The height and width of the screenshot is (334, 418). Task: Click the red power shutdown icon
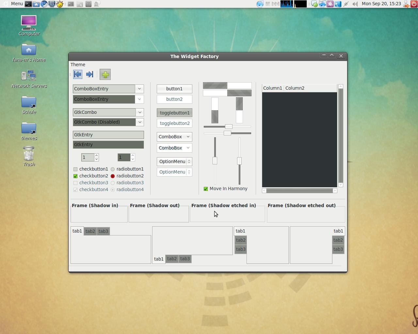coord(414,4)
